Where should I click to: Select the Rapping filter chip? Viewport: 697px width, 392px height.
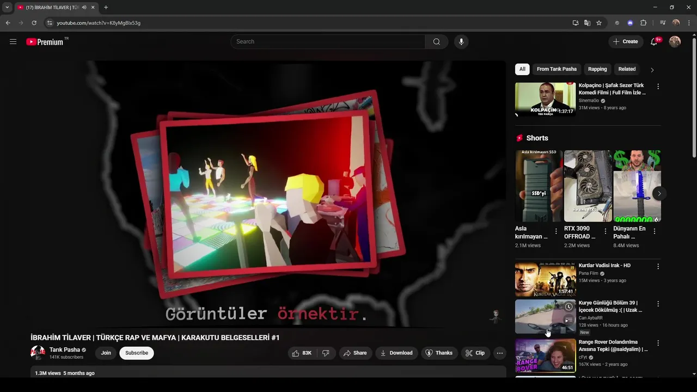pyautogui.click(x=597, y=69)
